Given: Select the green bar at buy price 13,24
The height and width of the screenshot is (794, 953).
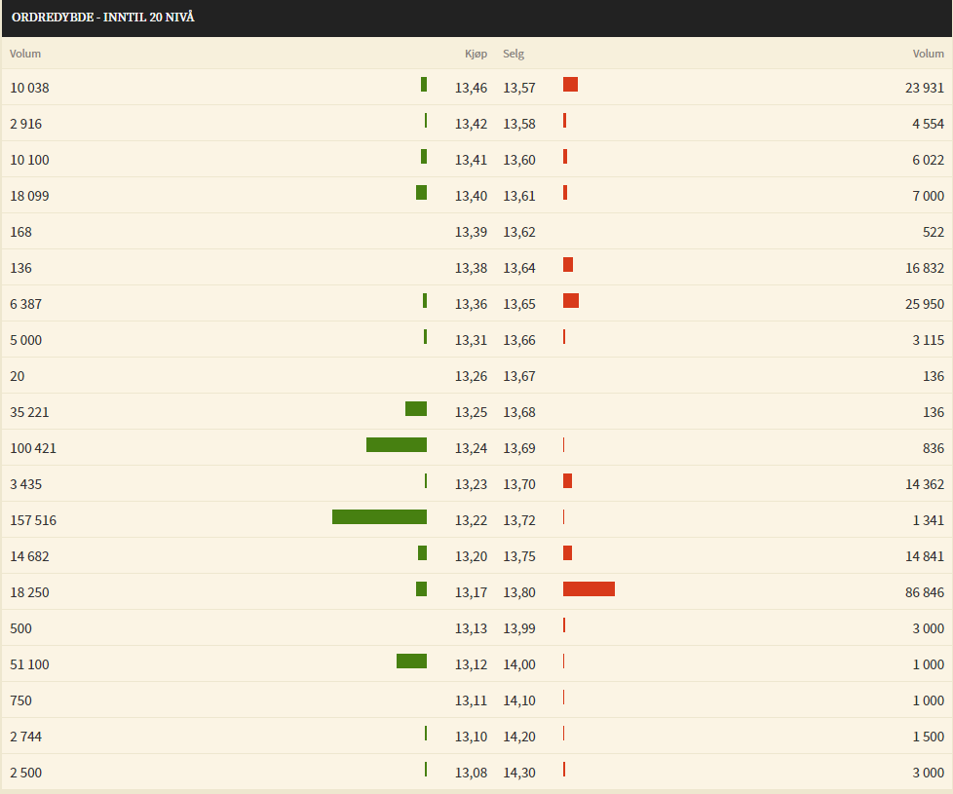Looking at the screenshot, I should [x=397, y=444].
